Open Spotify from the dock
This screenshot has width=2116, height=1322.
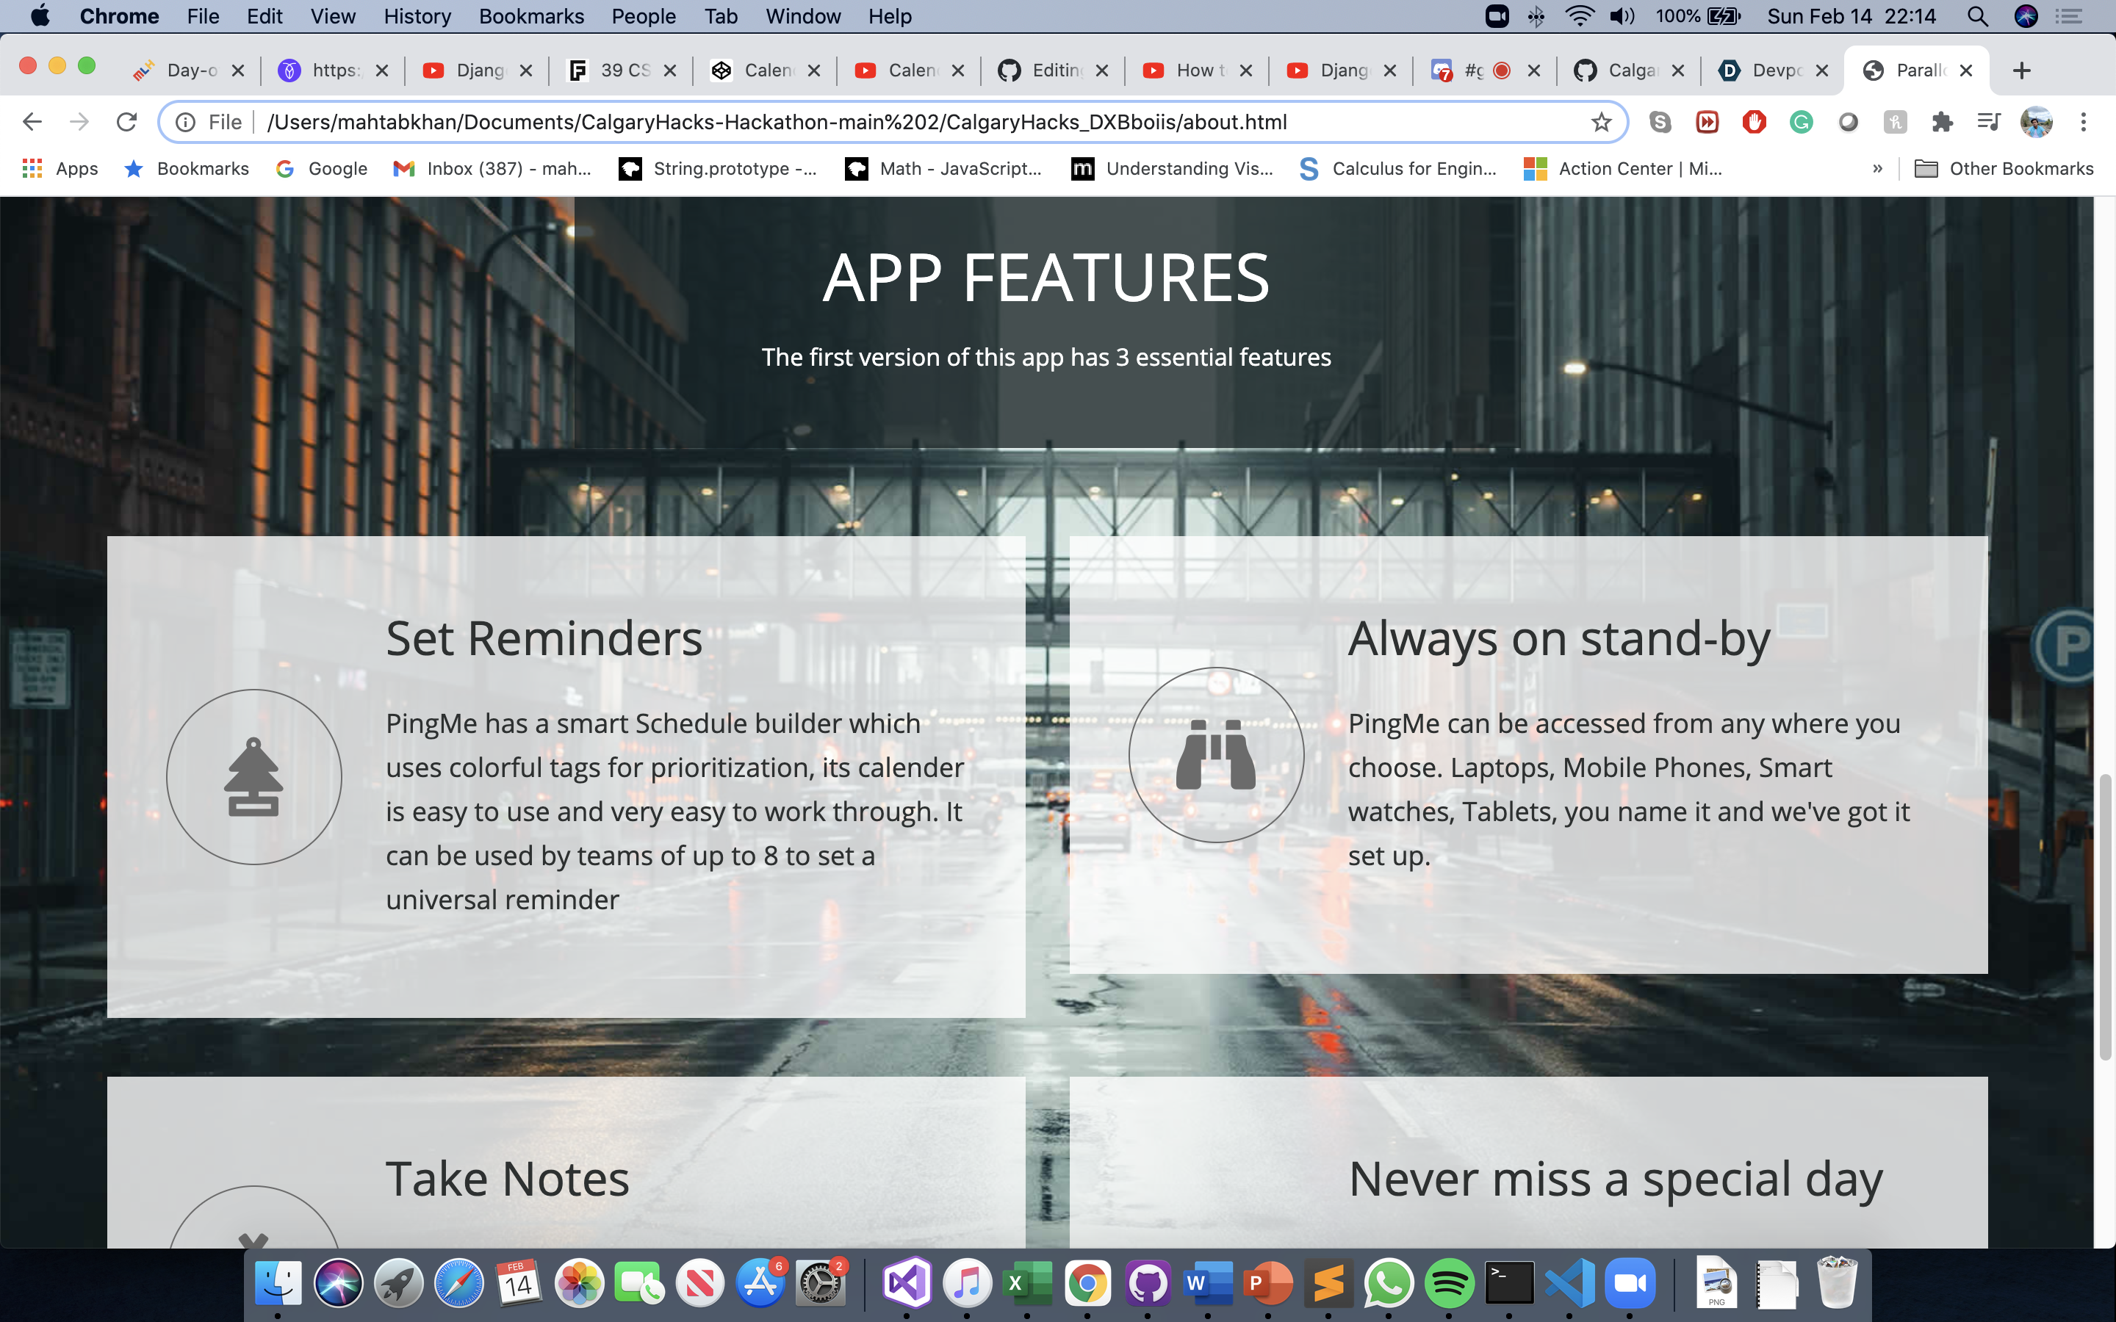click(1449, 1284)
